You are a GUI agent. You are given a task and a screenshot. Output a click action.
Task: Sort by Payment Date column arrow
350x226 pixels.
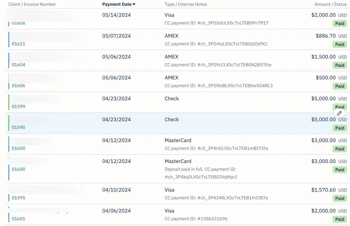click(x=134, y=4)
